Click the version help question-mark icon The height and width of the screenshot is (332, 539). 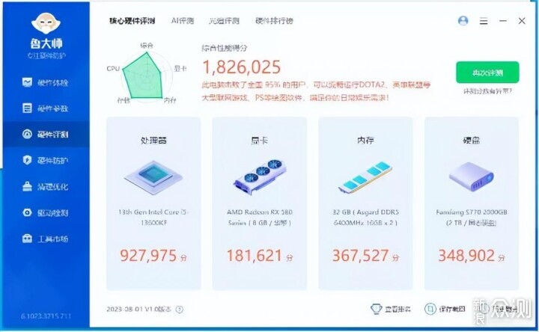pyautogui.click(x=180, y=310)
